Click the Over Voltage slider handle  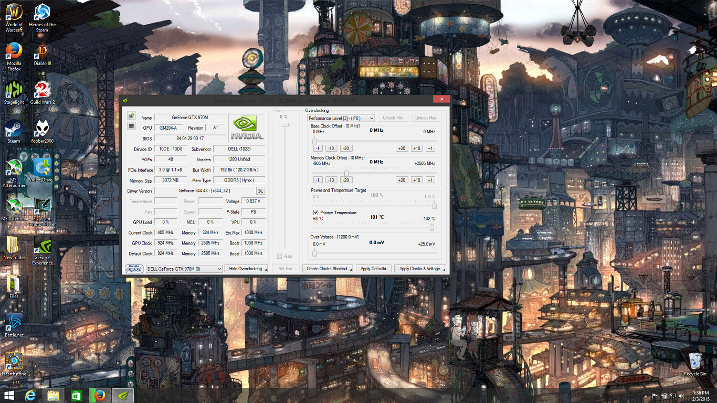[x=314, y=252]
